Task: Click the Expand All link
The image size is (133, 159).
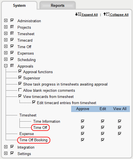Action: click(x=90, y=15)
